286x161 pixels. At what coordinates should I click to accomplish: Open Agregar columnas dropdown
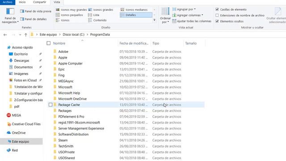(188, 15)
